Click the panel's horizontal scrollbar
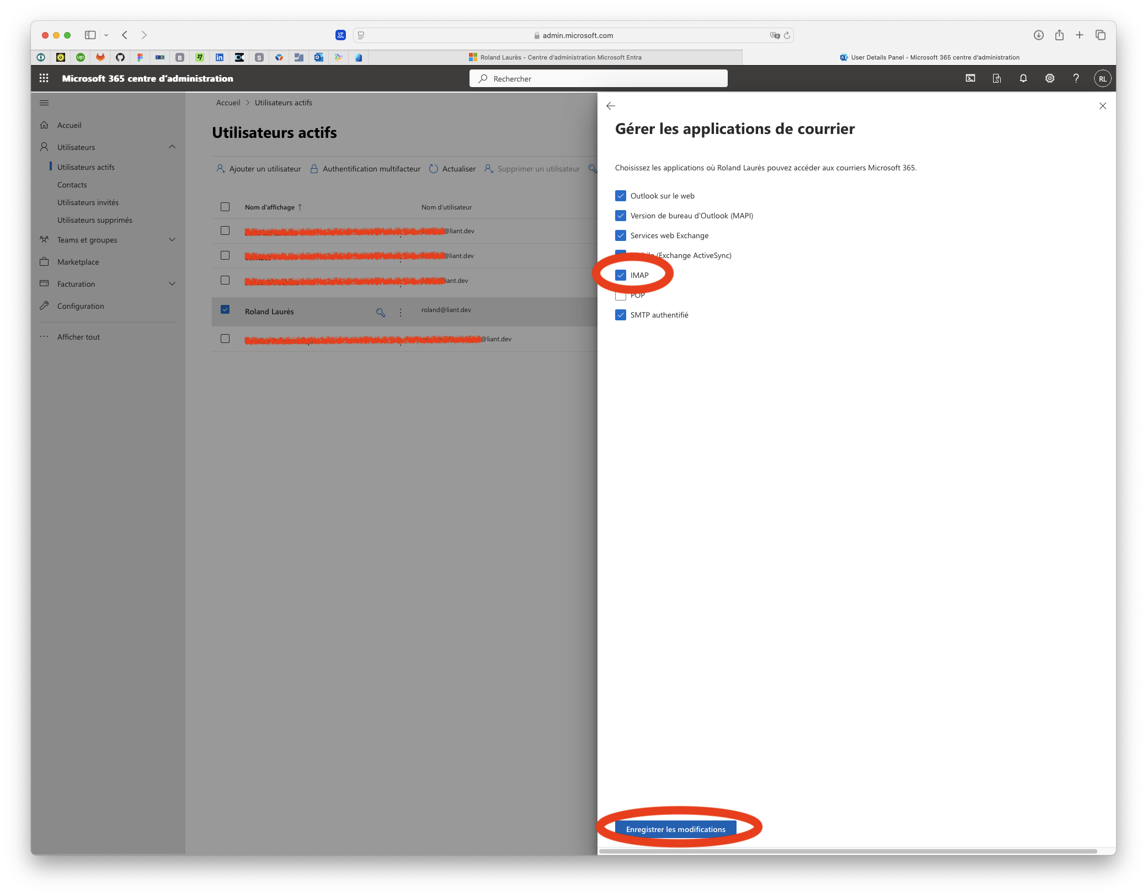Image resolution: width=1147 pixels, height=896 pixels. 847,851
